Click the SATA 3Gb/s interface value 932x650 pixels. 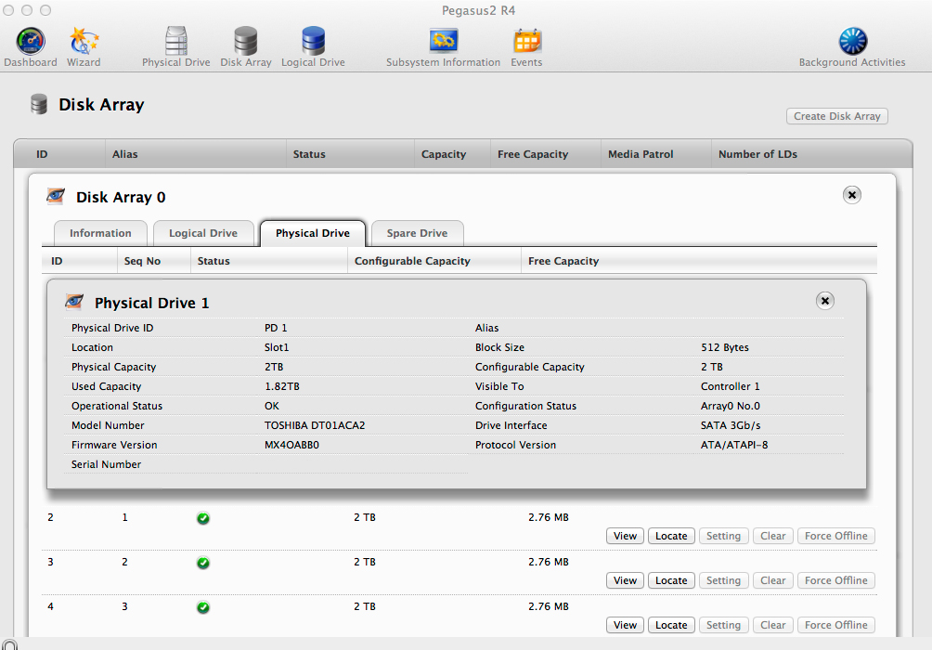click(731, 425)
